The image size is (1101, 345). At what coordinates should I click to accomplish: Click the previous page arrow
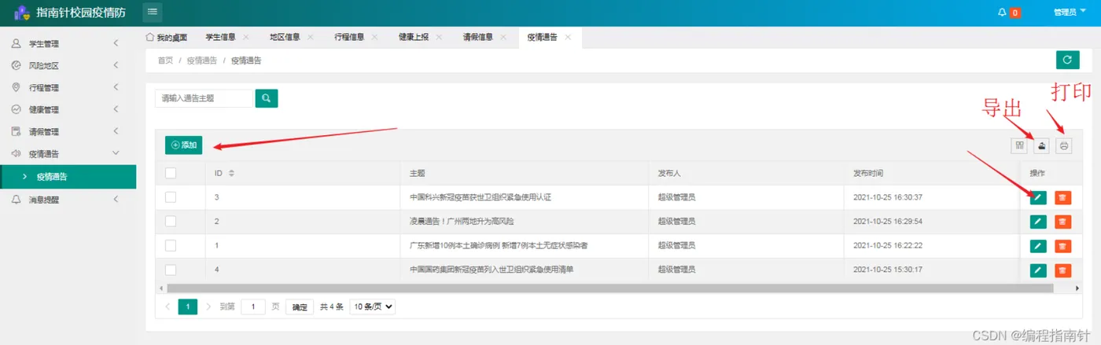168,306
